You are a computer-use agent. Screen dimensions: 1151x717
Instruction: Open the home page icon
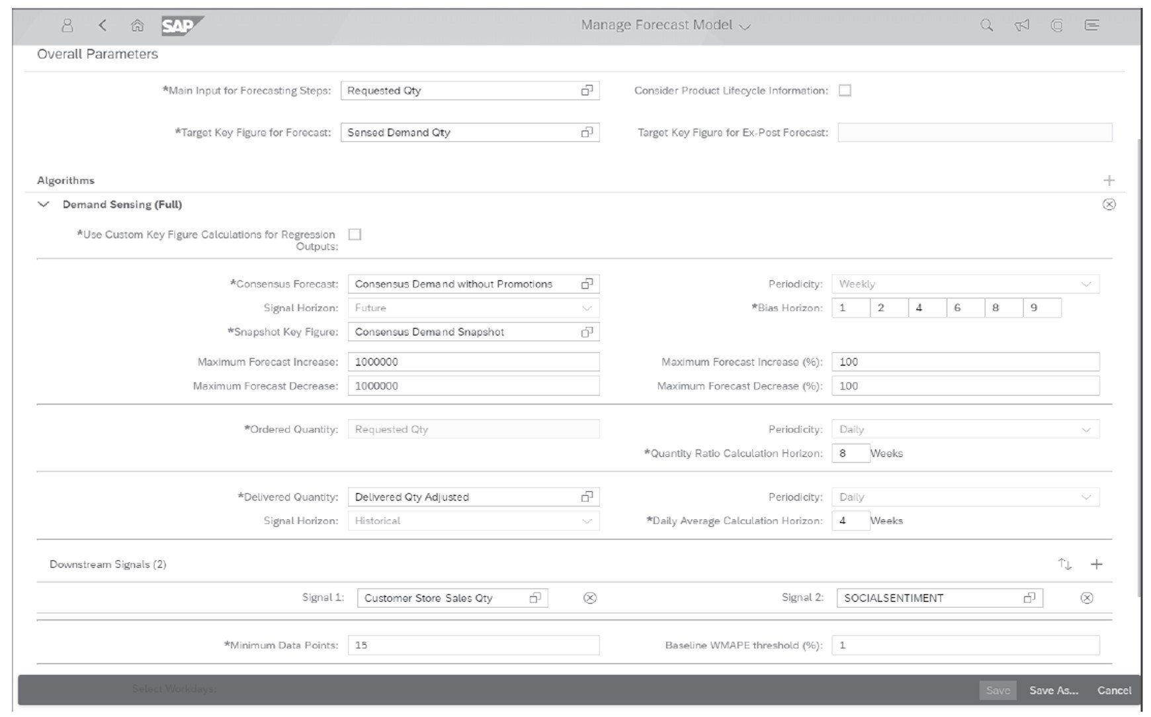click(x=137, y=25)
